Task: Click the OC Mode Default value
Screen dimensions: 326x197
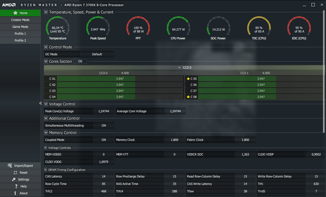Action: click(x=97, y=54)
